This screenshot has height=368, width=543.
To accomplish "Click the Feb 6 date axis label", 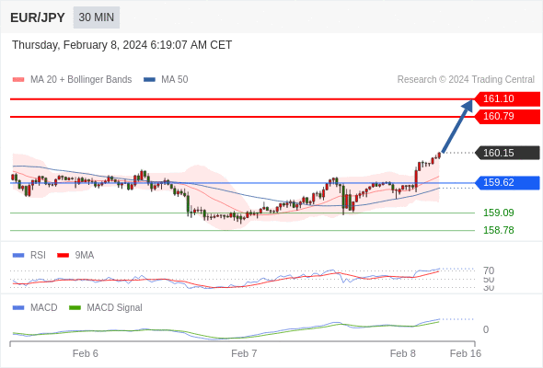I will point(86,353).
